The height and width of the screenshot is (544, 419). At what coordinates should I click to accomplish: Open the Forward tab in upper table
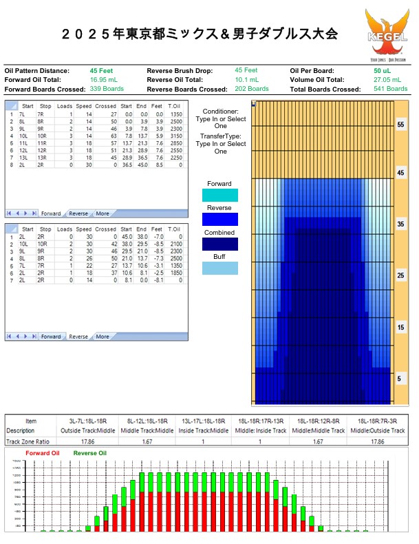[51, 213]
